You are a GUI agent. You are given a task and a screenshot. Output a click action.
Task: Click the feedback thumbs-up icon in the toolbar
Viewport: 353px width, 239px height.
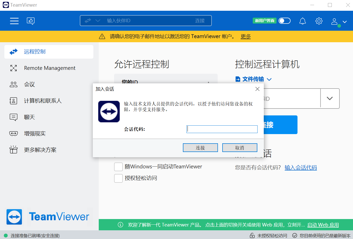(31, 21)
